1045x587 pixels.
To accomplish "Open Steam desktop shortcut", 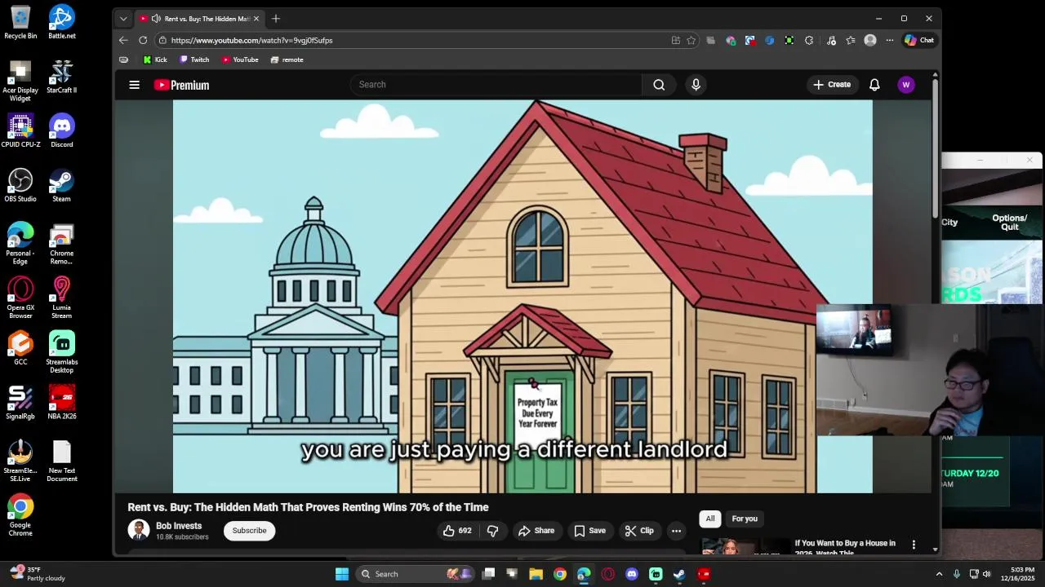I will 61,185.
